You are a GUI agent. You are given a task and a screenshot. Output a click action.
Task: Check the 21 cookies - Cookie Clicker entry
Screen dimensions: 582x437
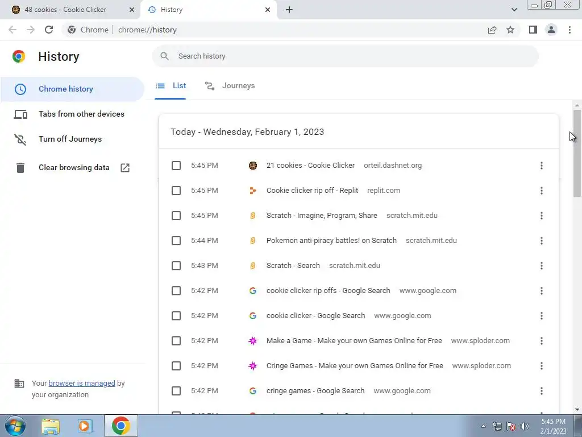click(176, 166)
